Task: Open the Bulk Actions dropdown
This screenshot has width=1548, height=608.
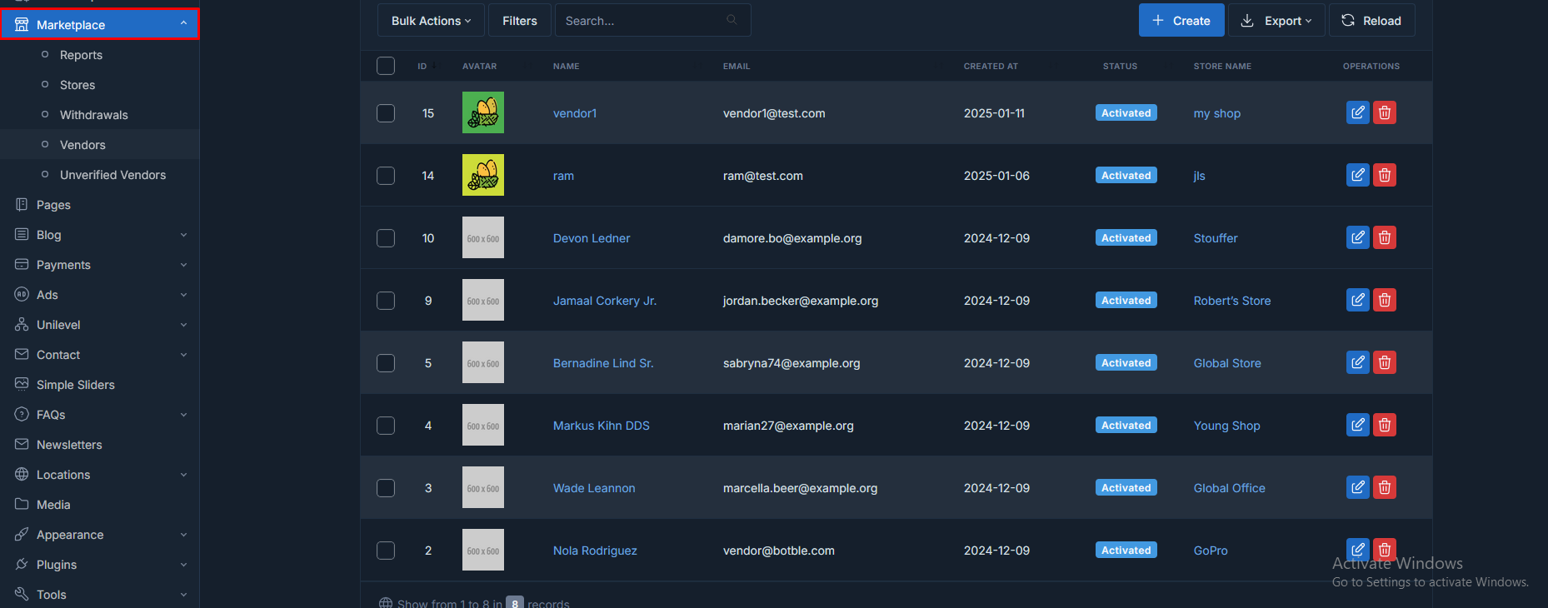Action: coord(431,21)
